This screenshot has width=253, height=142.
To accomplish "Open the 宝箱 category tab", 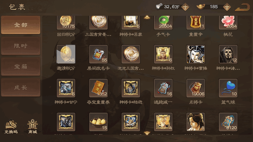I will [21, 67].
